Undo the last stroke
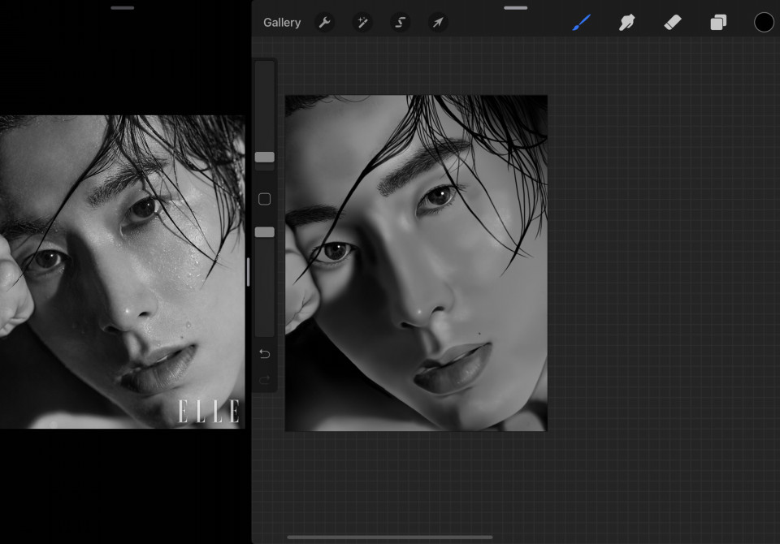 265,353
